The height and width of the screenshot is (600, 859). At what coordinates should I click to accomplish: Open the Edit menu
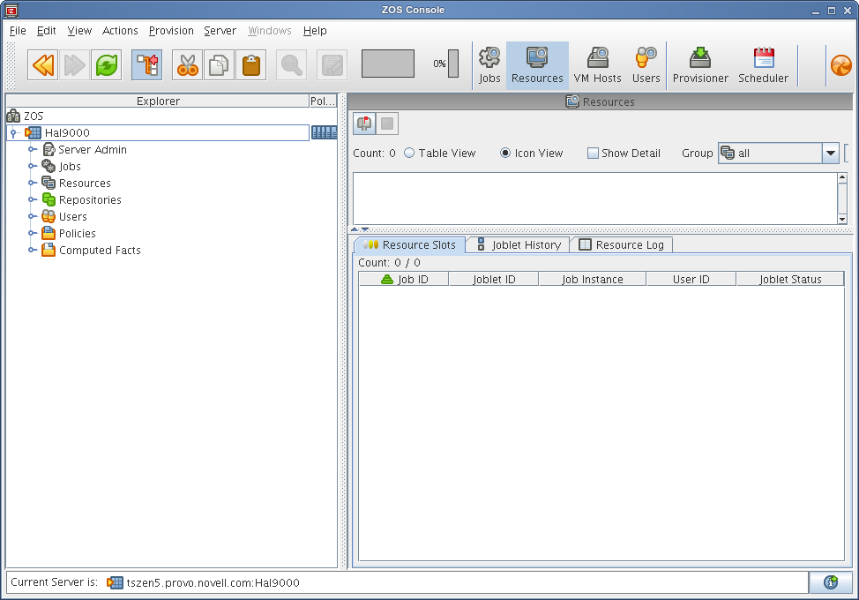47,31
